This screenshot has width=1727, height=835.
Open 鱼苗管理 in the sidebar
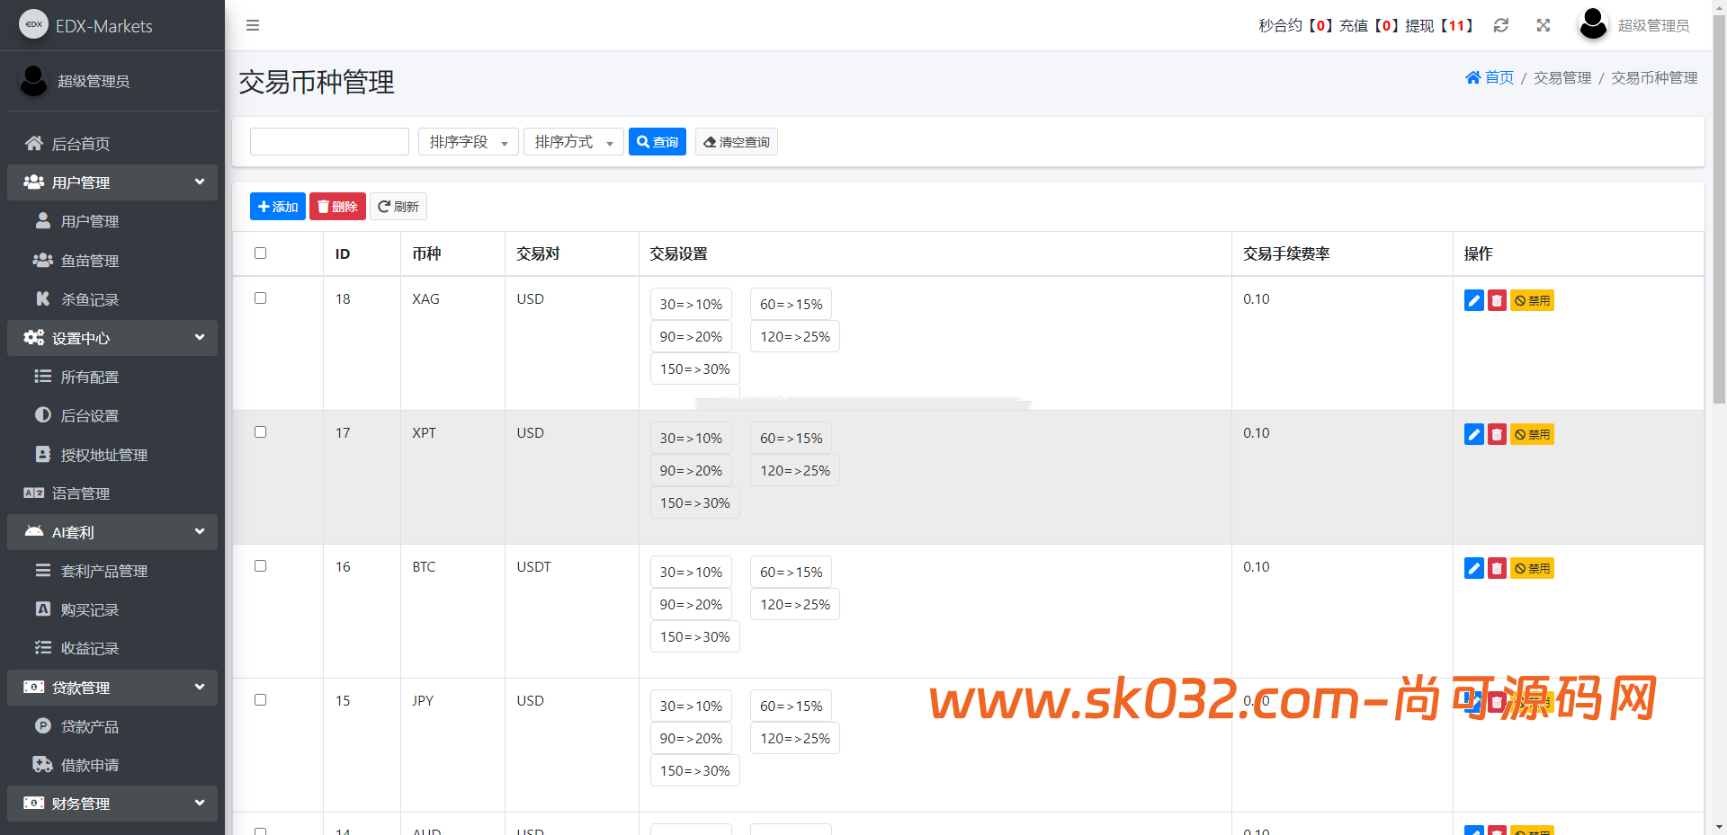pos(89,261)
